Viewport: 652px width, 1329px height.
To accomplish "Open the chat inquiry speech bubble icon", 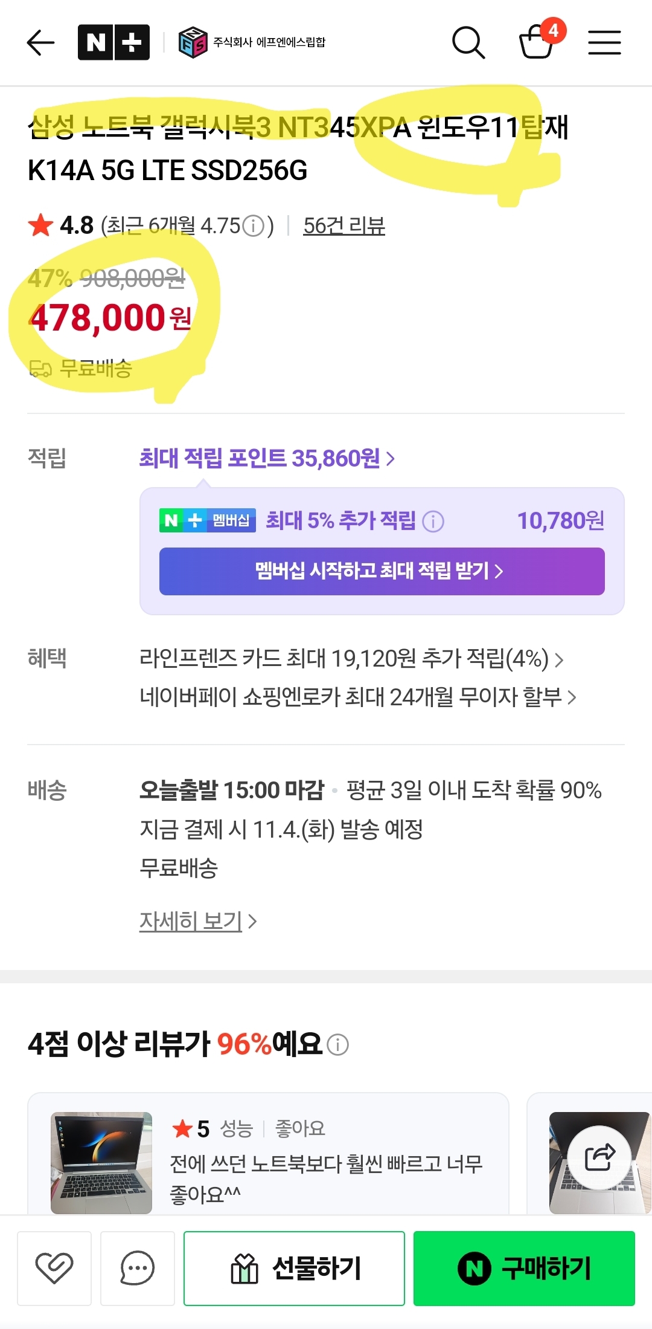I will coord(138,1268).
